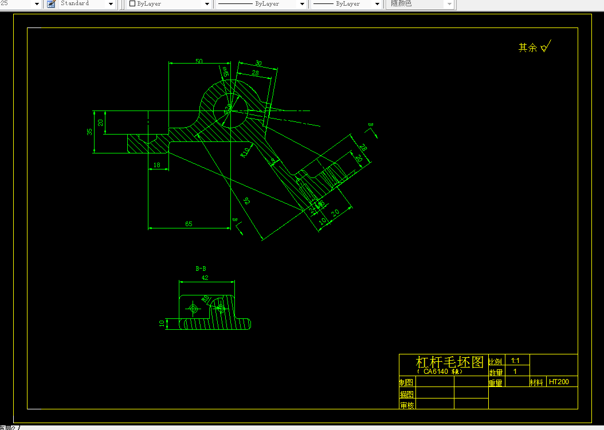Open the table style manager icon
This screenshot has width=604, height=430.
click(x=51, y=4)
